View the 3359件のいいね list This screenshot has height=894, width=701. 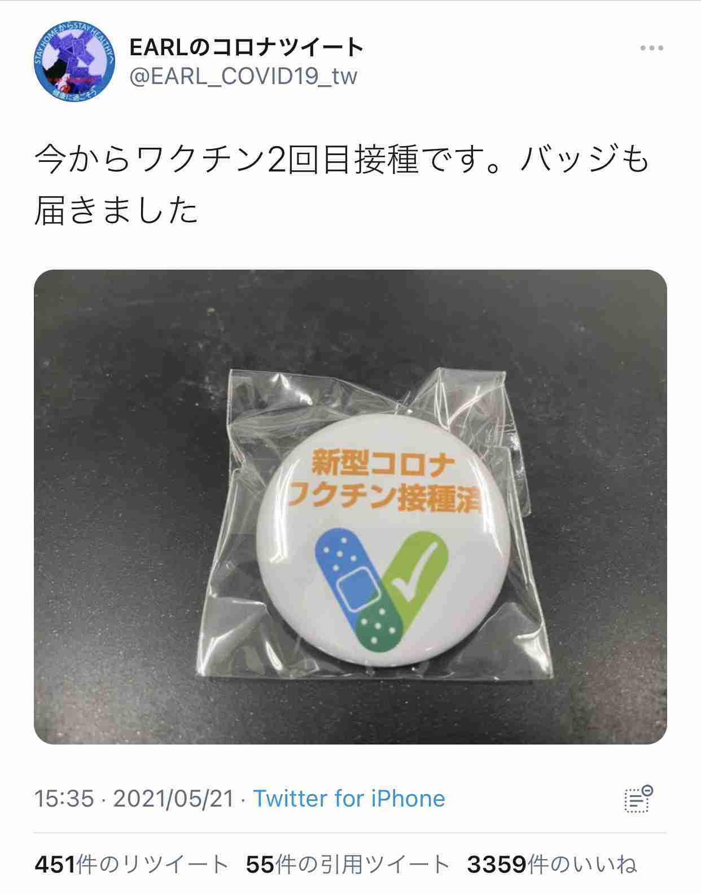point(551,864)
